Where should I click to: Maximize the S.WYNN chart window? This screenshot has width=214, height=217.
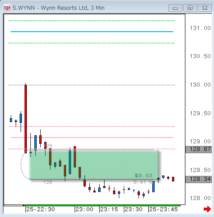coord(190,8)
